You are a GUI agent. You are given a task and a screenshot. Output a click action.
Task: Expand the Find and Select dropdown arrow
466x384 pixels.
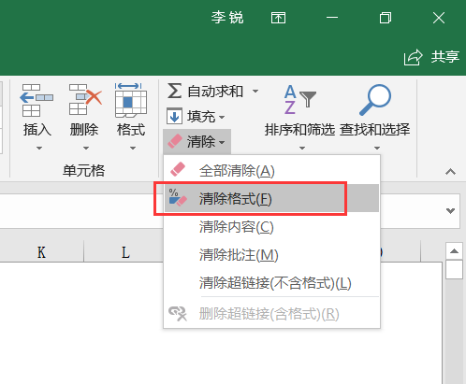(377, 148)
